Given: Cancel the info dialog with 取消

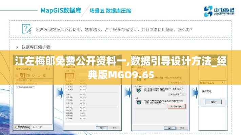Looking at the screenshot, I should click(x=114, y=128).
